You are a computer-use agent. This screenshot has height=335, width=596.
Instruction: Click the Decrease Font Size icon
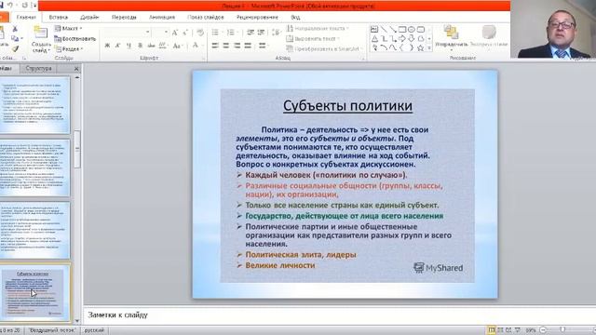coord(185,33)
